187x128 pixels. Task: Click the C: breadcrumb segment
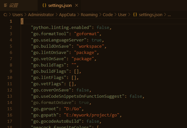point(5,15)
